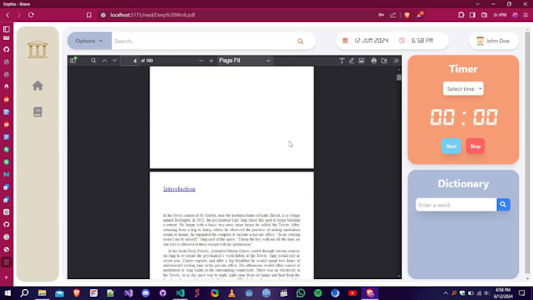Go back in the browser

point(8,15)
